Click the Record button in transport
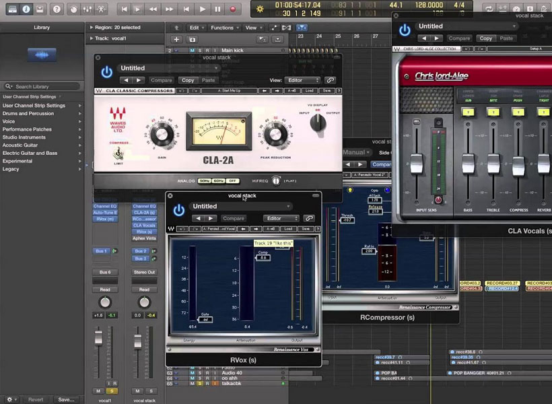The width and height of the screenshot is (552, 404). [234, 9]
